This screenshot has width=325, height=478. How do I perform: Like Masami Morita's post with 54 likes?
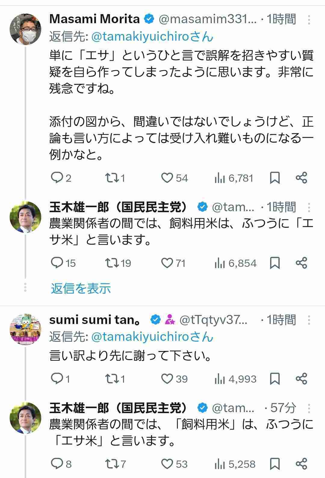(167, 178)
